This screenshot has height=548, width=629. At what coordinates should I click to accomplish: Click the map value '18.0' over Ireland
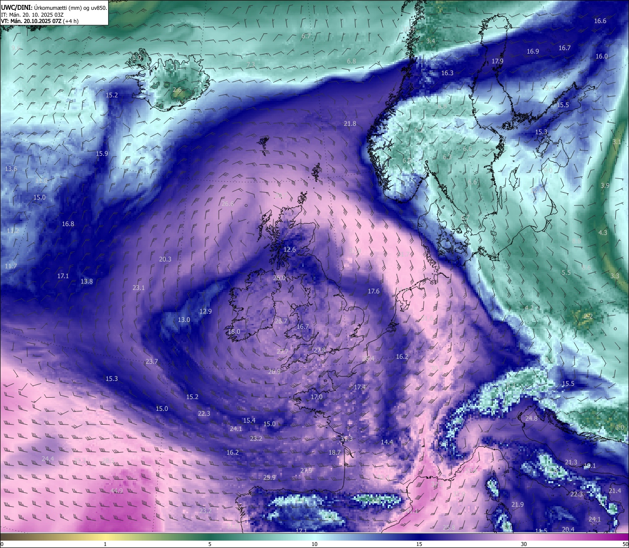pyautogui.click(x=234, y=332)
